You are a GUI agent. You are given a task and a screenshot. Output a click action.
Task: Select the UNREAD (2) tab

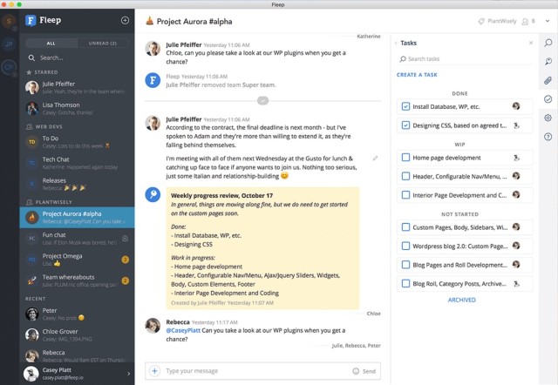tap(103, 44)
